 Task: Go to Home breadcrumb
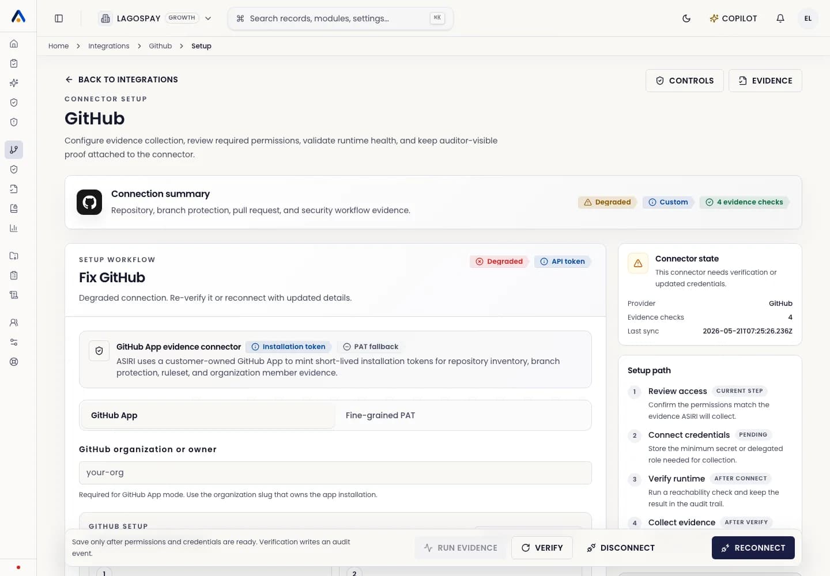coord(58,46)
